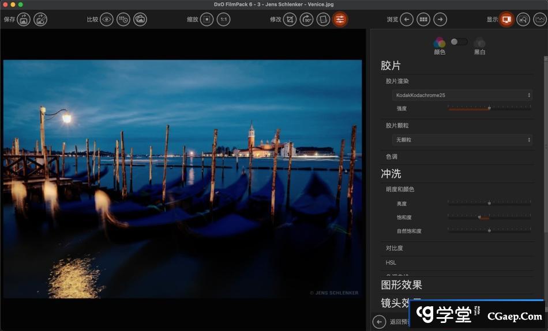
Task: Rotate the image 90 degrees
Action: tap(306, 19)
